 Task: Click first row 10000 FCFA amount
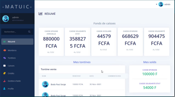pos(78,84)
